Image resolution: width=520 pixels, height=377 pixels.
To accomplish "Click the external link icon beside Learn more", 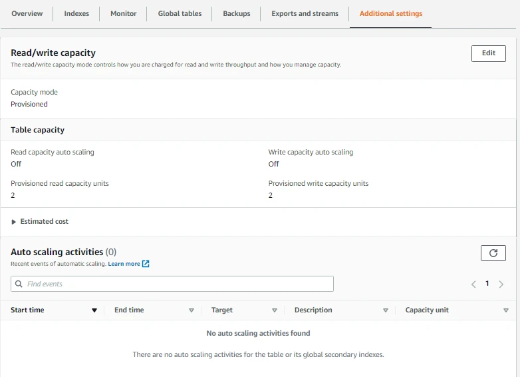I will click(146, 264).
